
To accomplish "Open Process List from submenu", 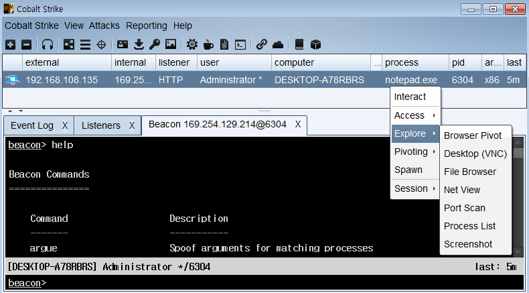I will [x=475, y=226].
